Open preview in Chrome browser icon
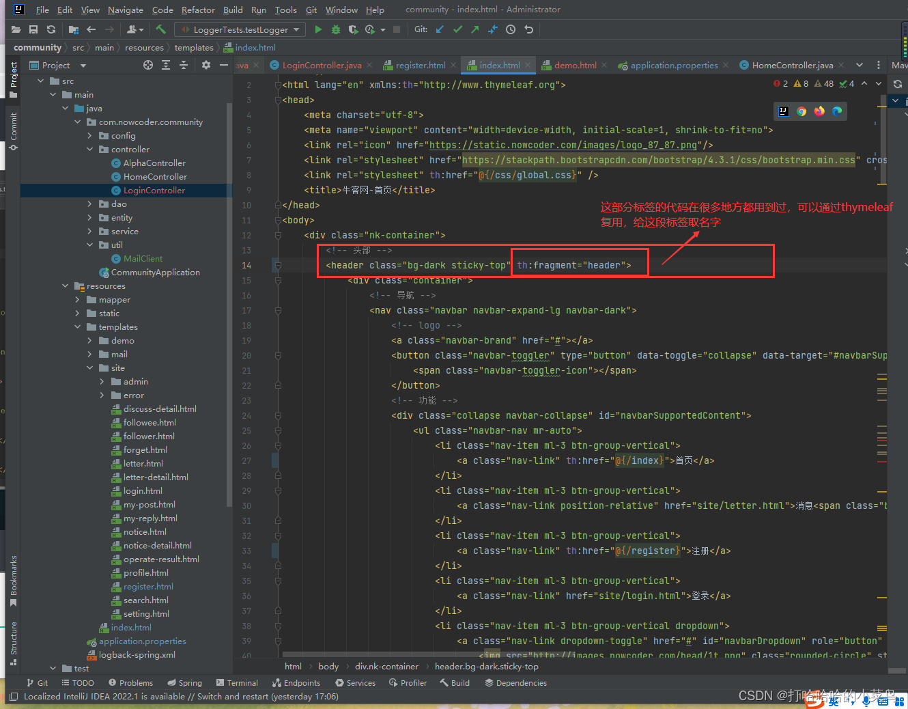The image size is (908, 709). (x=801, y=111)
